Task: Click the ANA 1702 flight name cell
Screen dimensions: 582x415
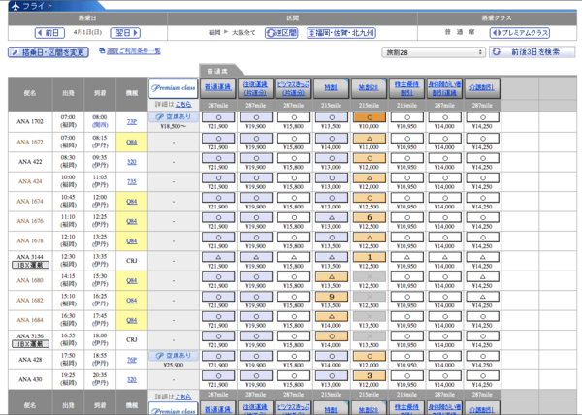Action: [30, 121]
